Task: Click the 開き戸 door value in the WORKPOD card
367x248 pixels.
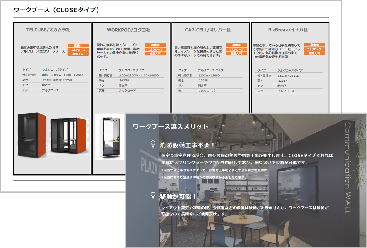Action: [x=123, y=85]
